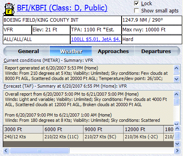
Task: Switch to the General tab
Action: pos(28,51)
